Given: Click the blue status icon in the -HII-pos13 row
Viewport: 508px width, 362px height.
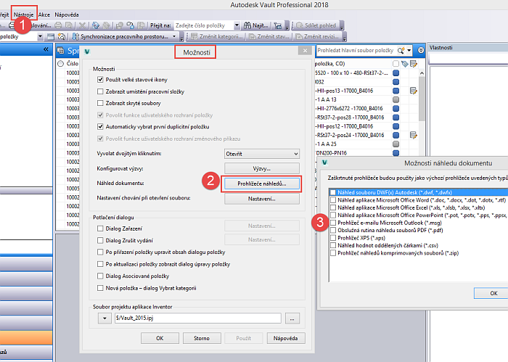Looking at the screenshot, I should point(396,91).
